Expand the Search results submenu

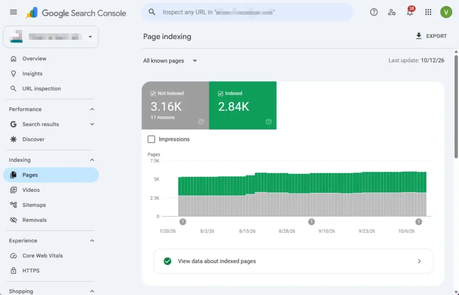[x=92, y=124]
